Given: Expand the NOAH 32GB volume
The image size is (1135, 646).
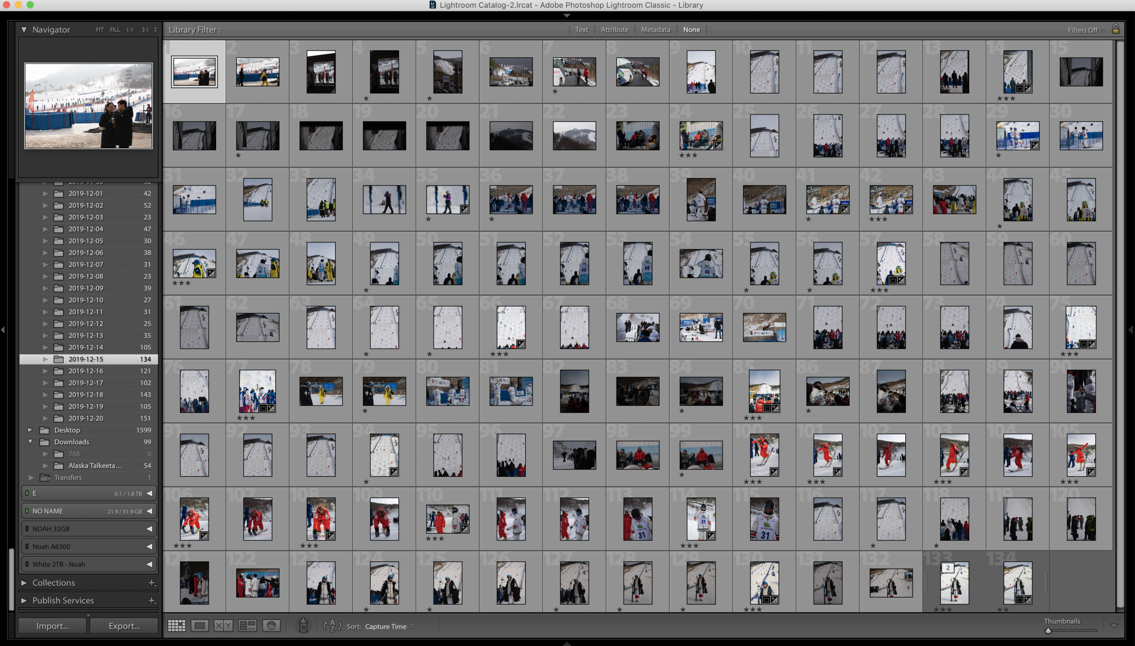Looking at the screenshot, I should [149, 529].
